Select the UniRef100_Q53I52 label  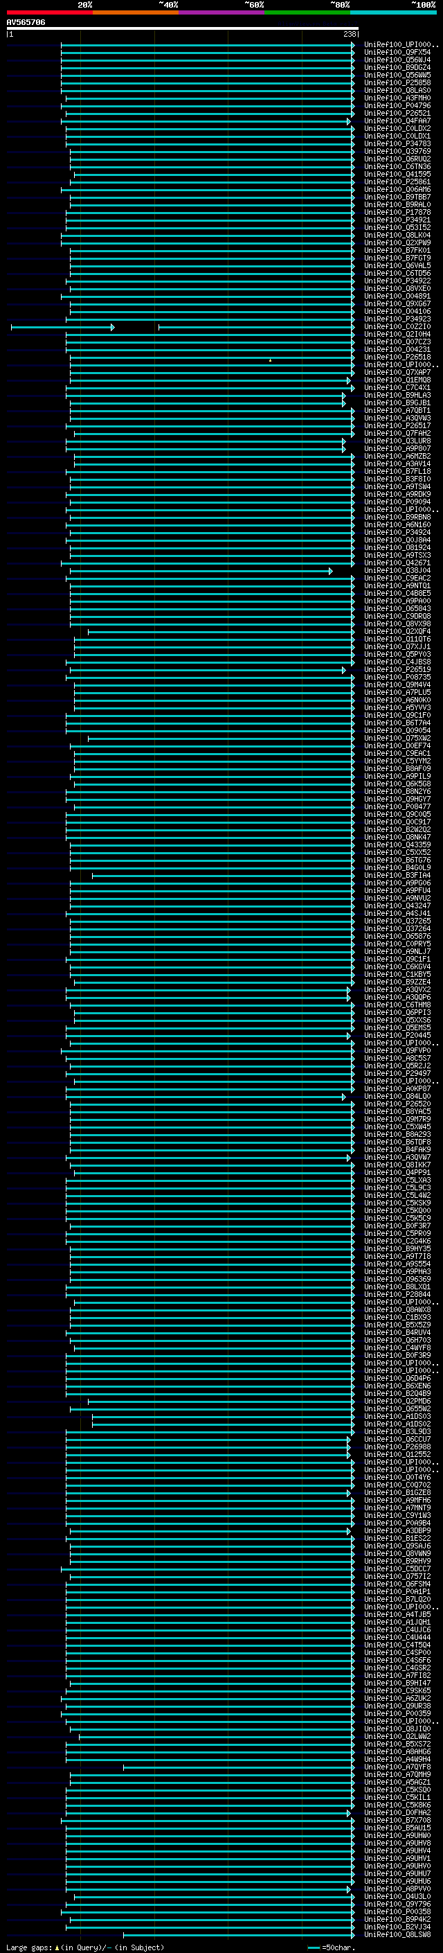[x=397, y=227]
